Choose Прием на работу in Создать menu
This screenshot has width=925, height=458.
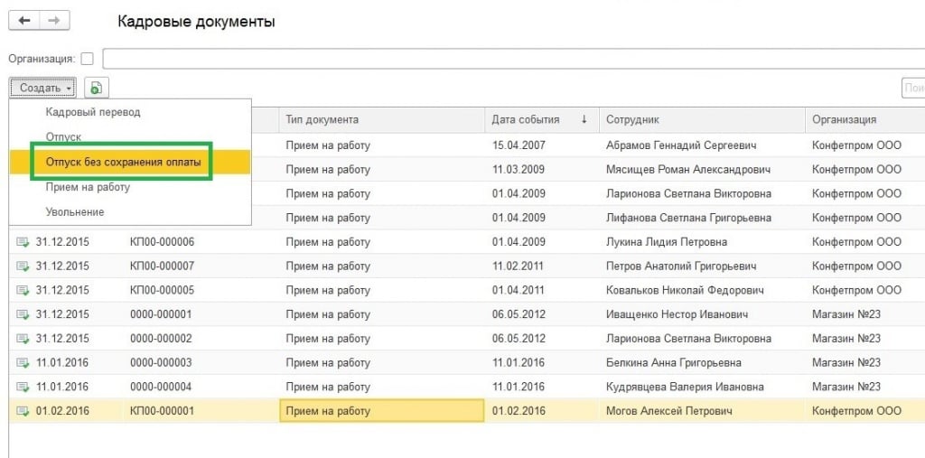coord(88,187)
